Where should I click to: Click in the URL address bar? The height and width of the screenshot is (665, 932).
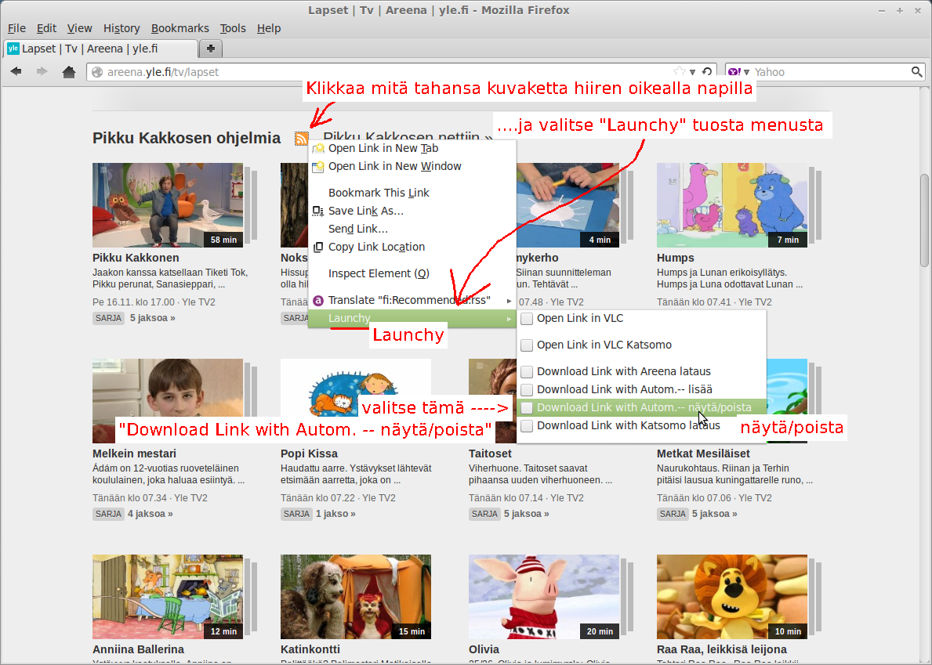376,72
